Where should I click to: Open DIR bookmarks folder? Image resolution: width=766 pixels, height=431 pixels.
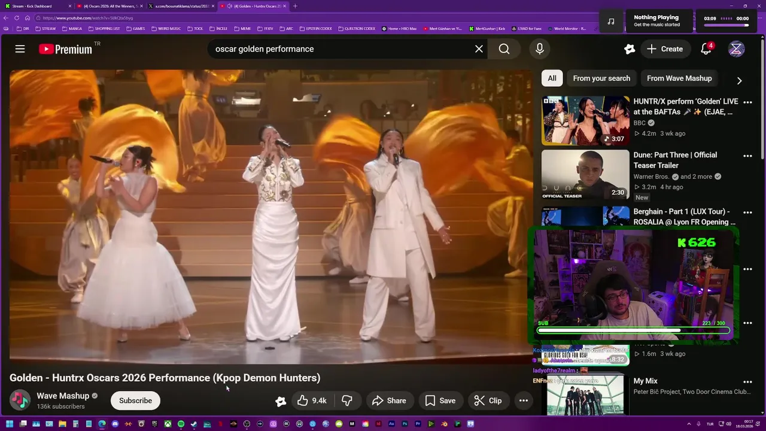coord(23,28)
